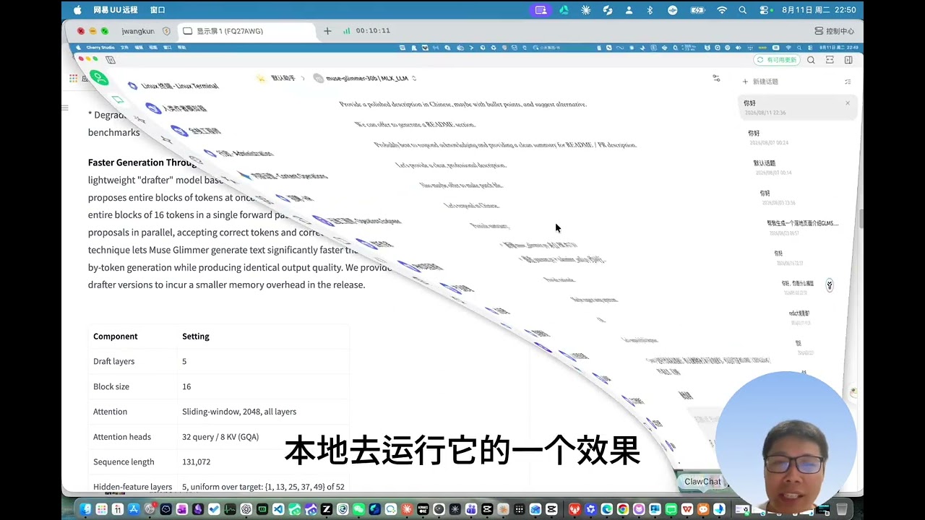
Task: Check the green signal strength icon
Action: click(x=346, y=31)
